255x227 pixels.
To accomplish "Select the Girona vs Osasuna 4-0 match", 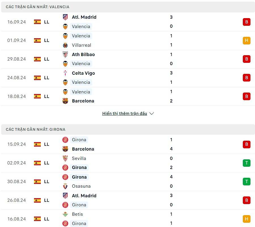I will coord(127,181).
